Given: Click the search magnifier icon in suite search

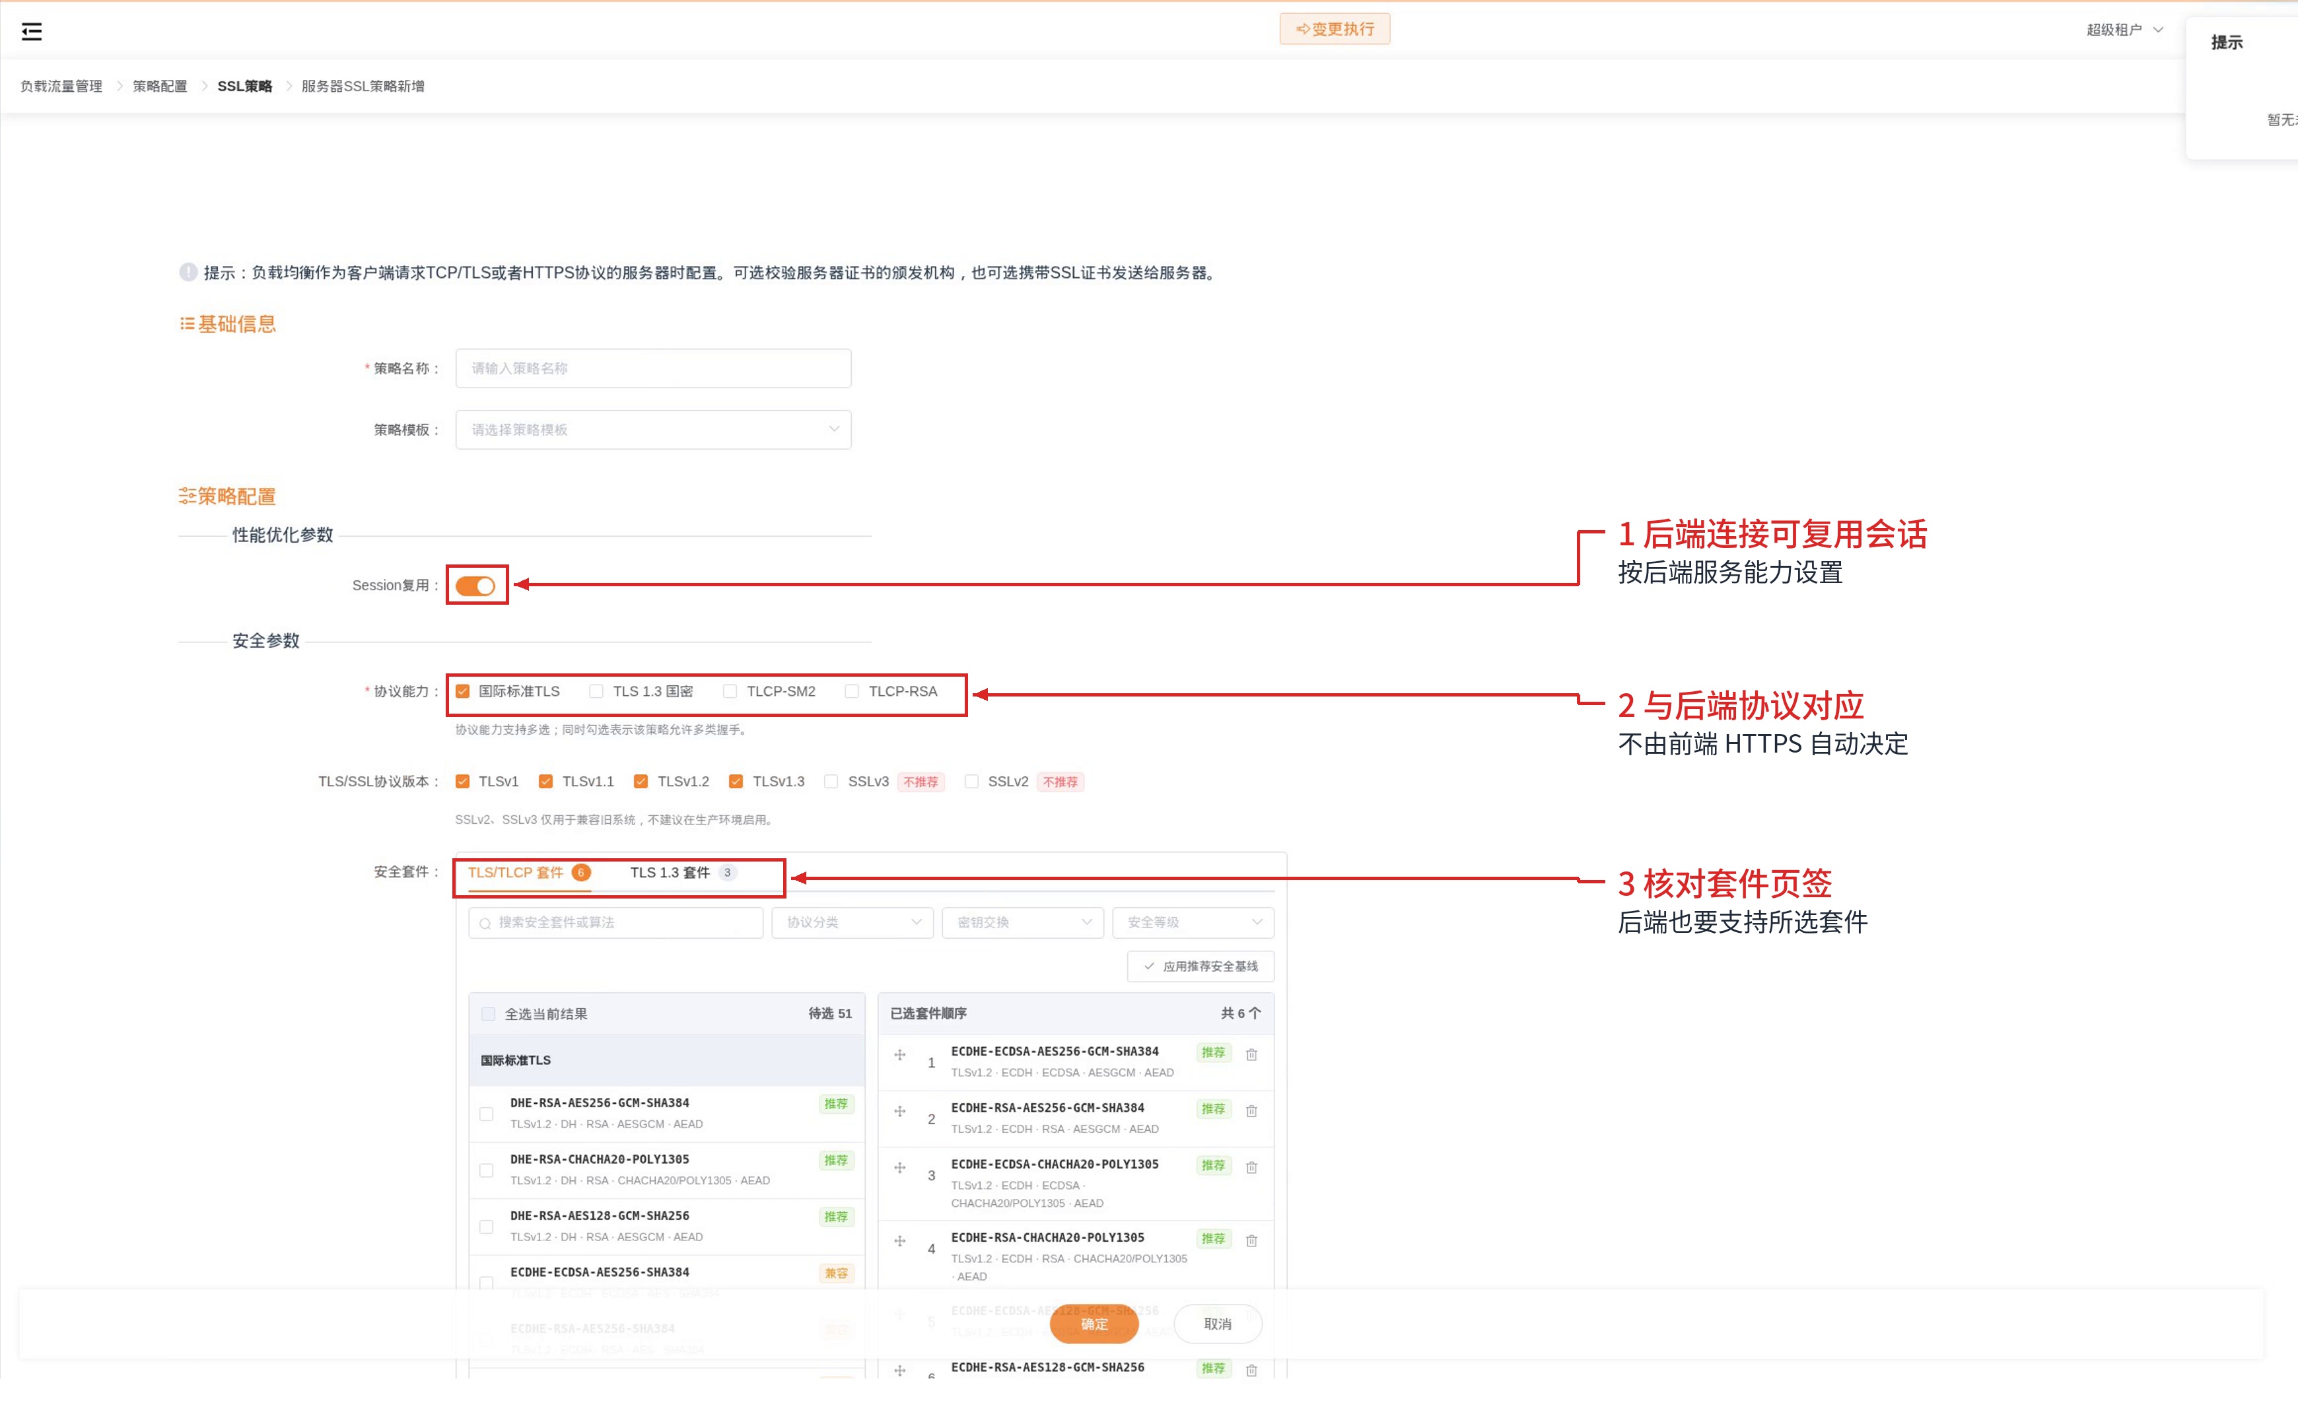Looking at the screenshot, I should [485, 924].
